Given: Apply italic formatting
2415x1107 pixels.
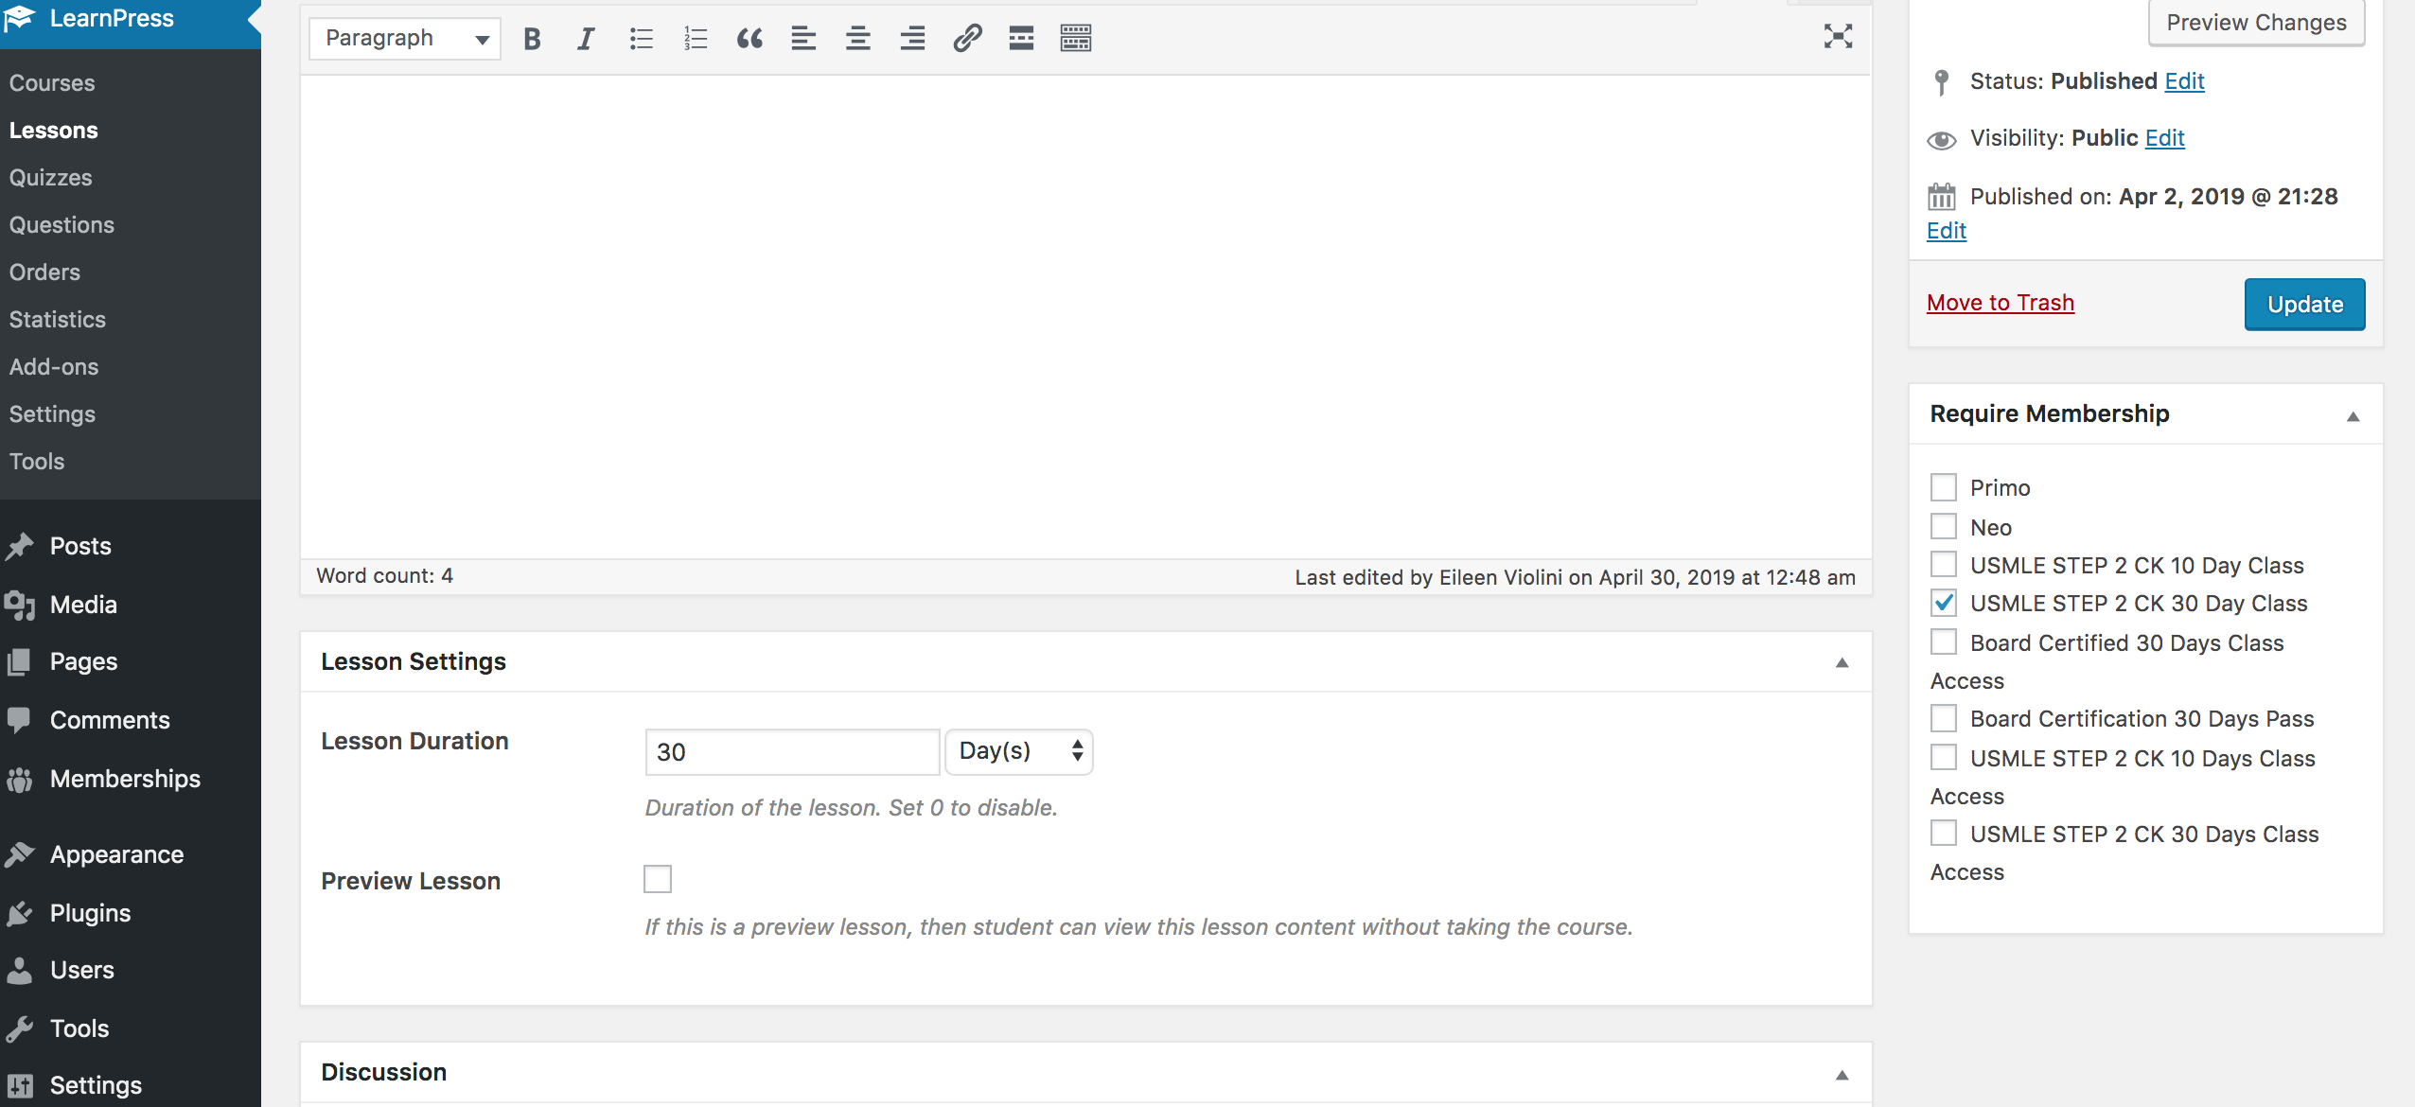Looking at the screenshot, I should [586, 39].
